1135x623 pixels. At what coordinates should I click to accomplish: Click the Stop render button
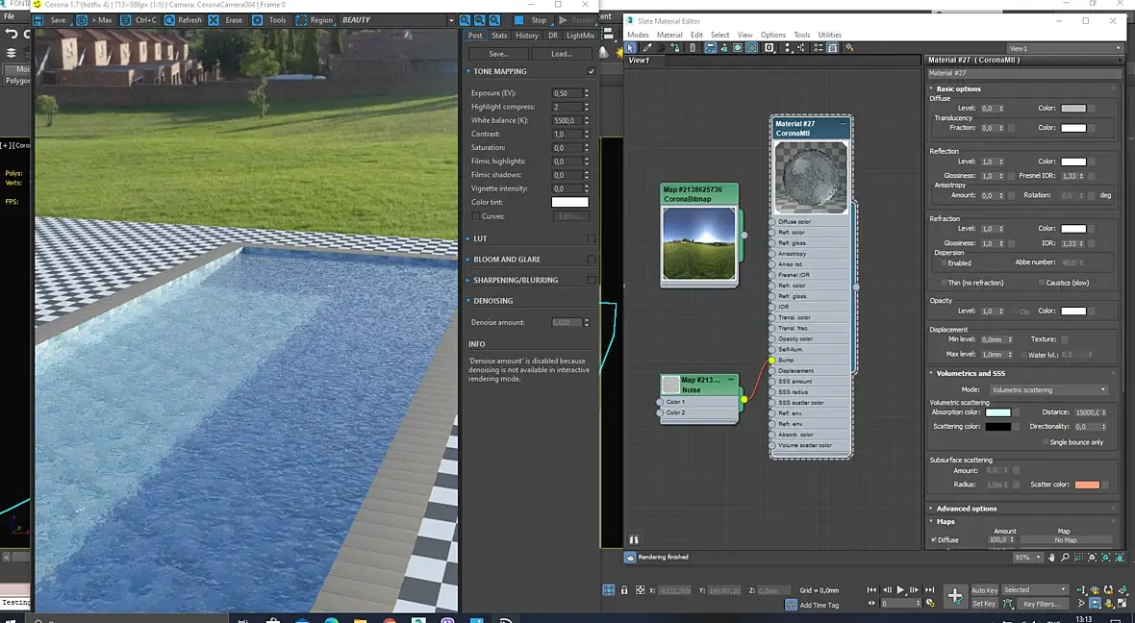click(x=532, y=20)
